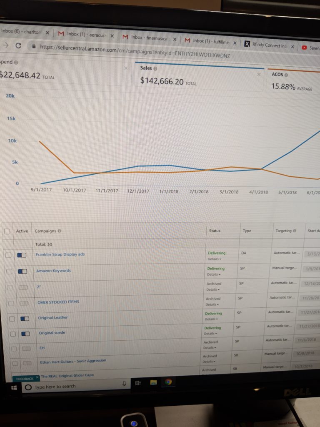Click the Sales info icon
The image size is (320, 427).
click(x=155, y=69)
